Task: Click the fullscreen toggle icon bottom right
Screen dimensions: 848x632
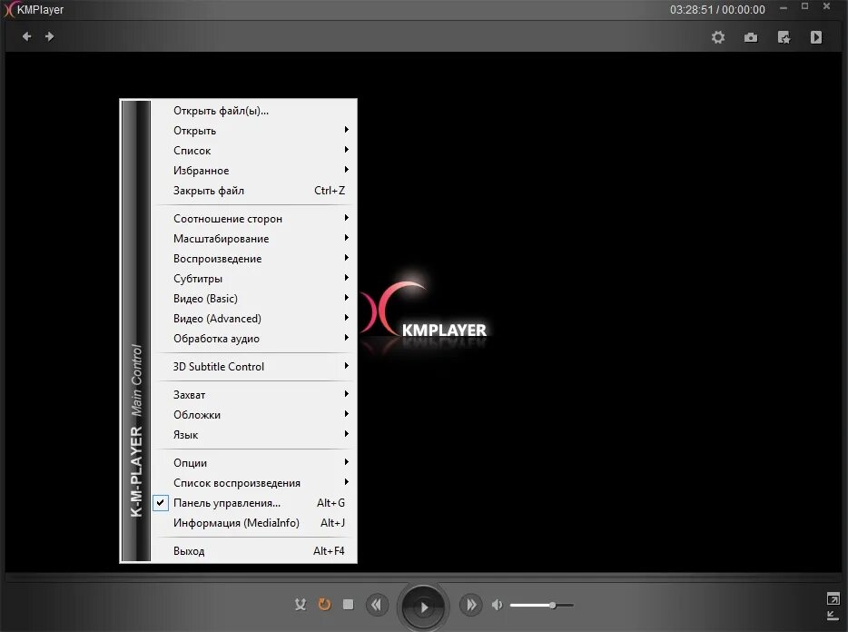Action: pyautogui.click(x=832, y=600)
